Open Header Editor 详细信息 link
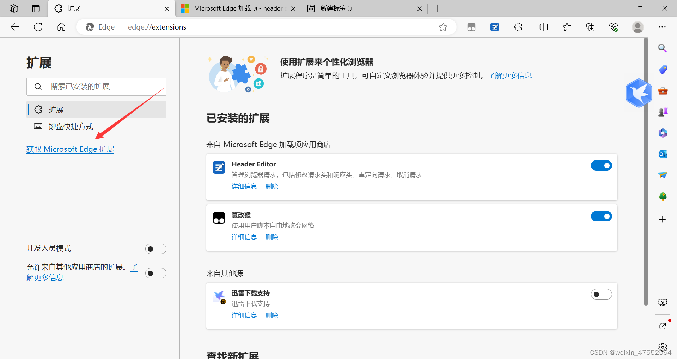 click(244, 187)
